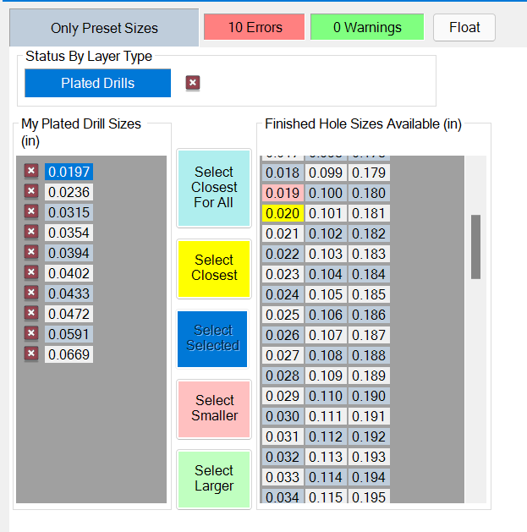Click Select Closest For All button
Image resolution: width=527 pixels, height=532 pixels.
click(214, 188)
